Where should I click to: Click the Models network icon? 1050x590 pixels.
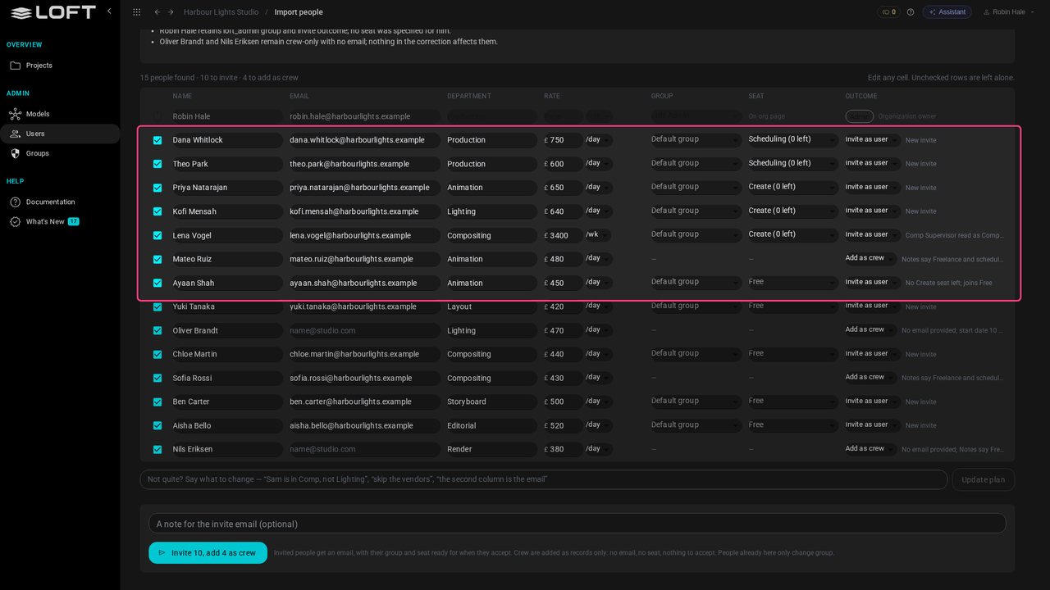tap(16, 114)
